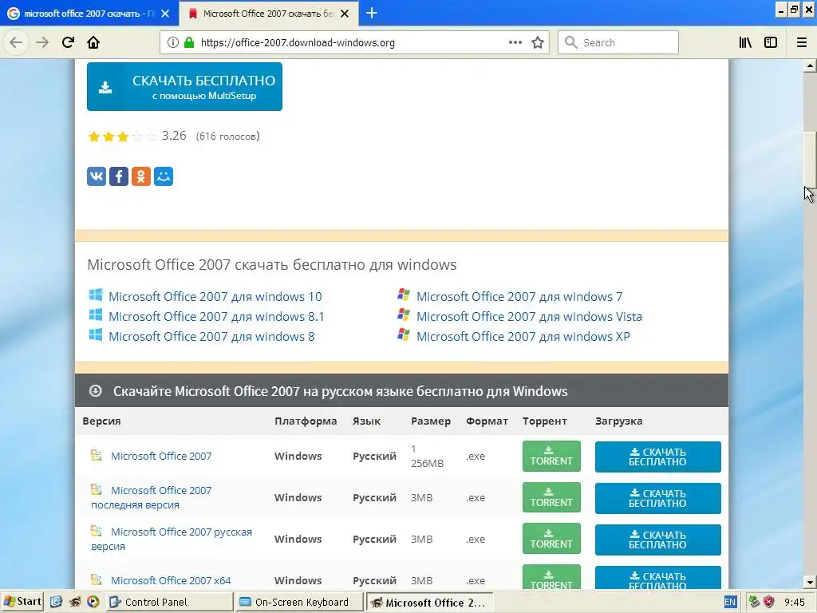Click the system tray clock 9:45
817x613 pixels.
pyautogui.click(x=795, y=602)
